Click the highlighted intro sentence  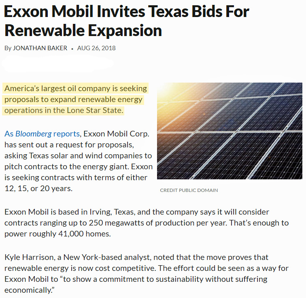(76, 99)
